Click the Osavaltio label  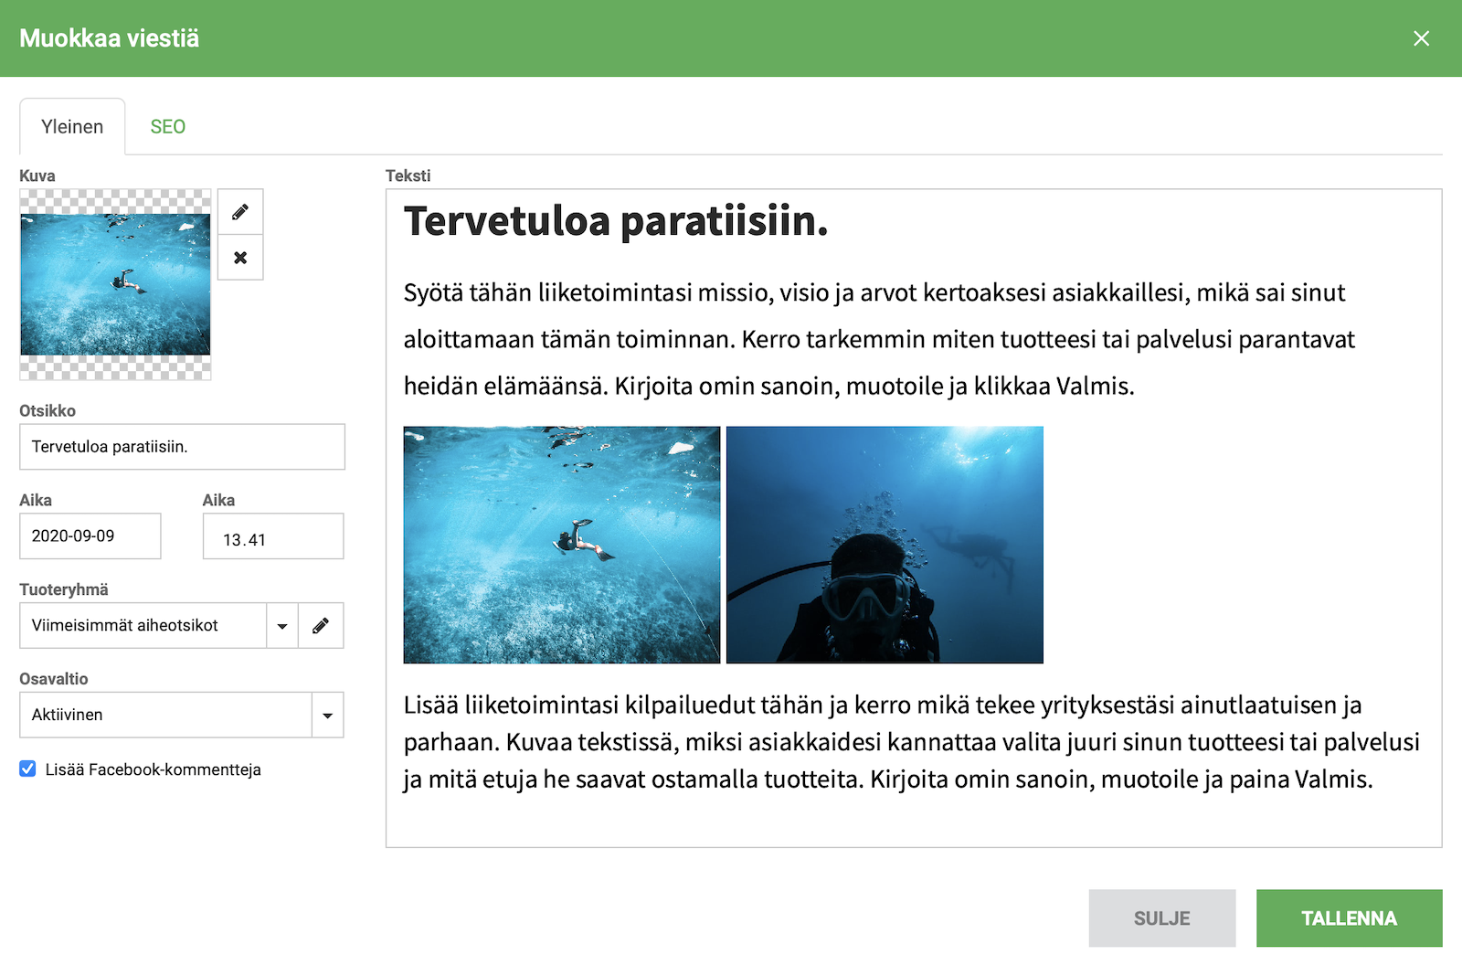click(x=54, y=679)
